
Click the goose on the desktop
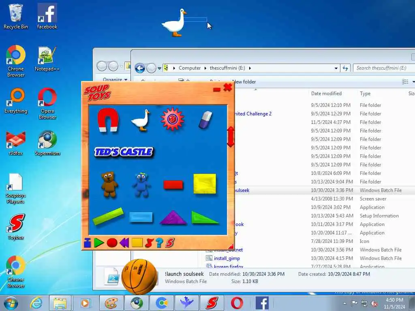[174, 23]
